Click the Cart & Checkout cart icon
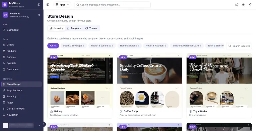This screenshot has height=131, width=256. tap(4, 109)
